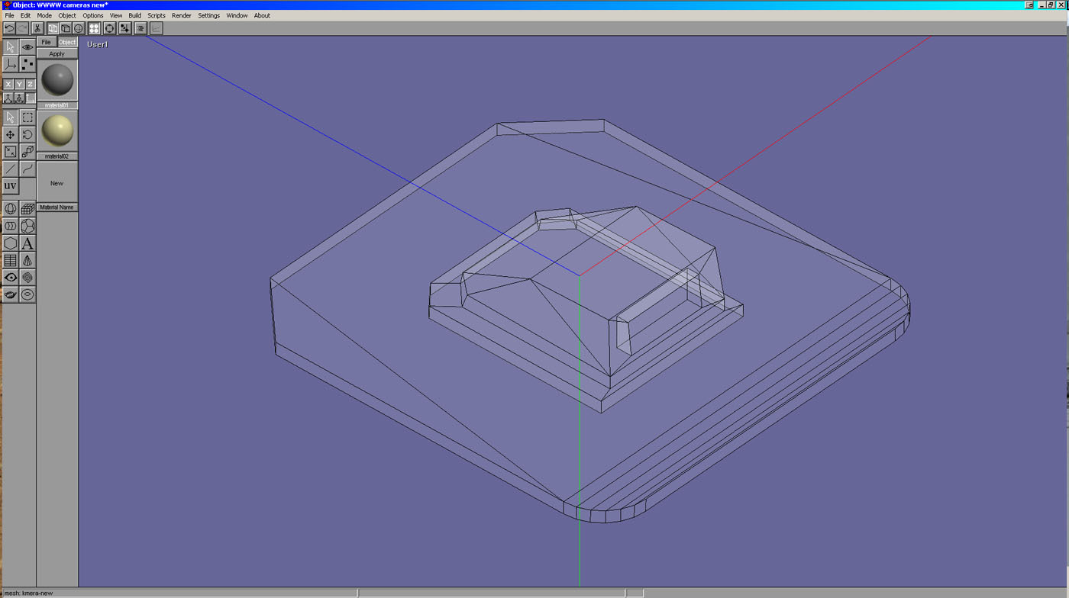Open the View menu
The height and width of the screenshot is (598, 1069).
(116, 15)
